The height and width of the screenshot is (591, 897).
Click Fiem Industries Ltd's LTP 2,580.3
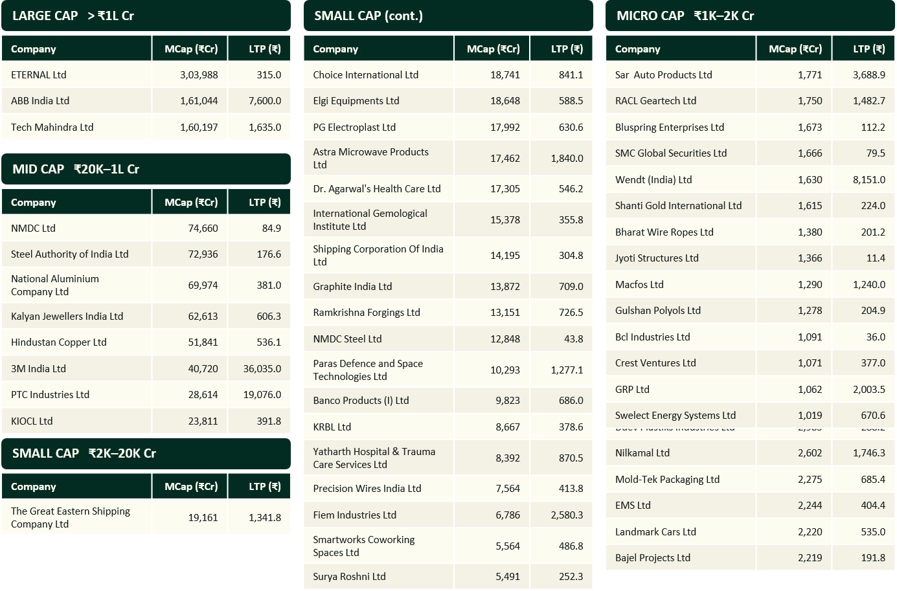(567, 515)
